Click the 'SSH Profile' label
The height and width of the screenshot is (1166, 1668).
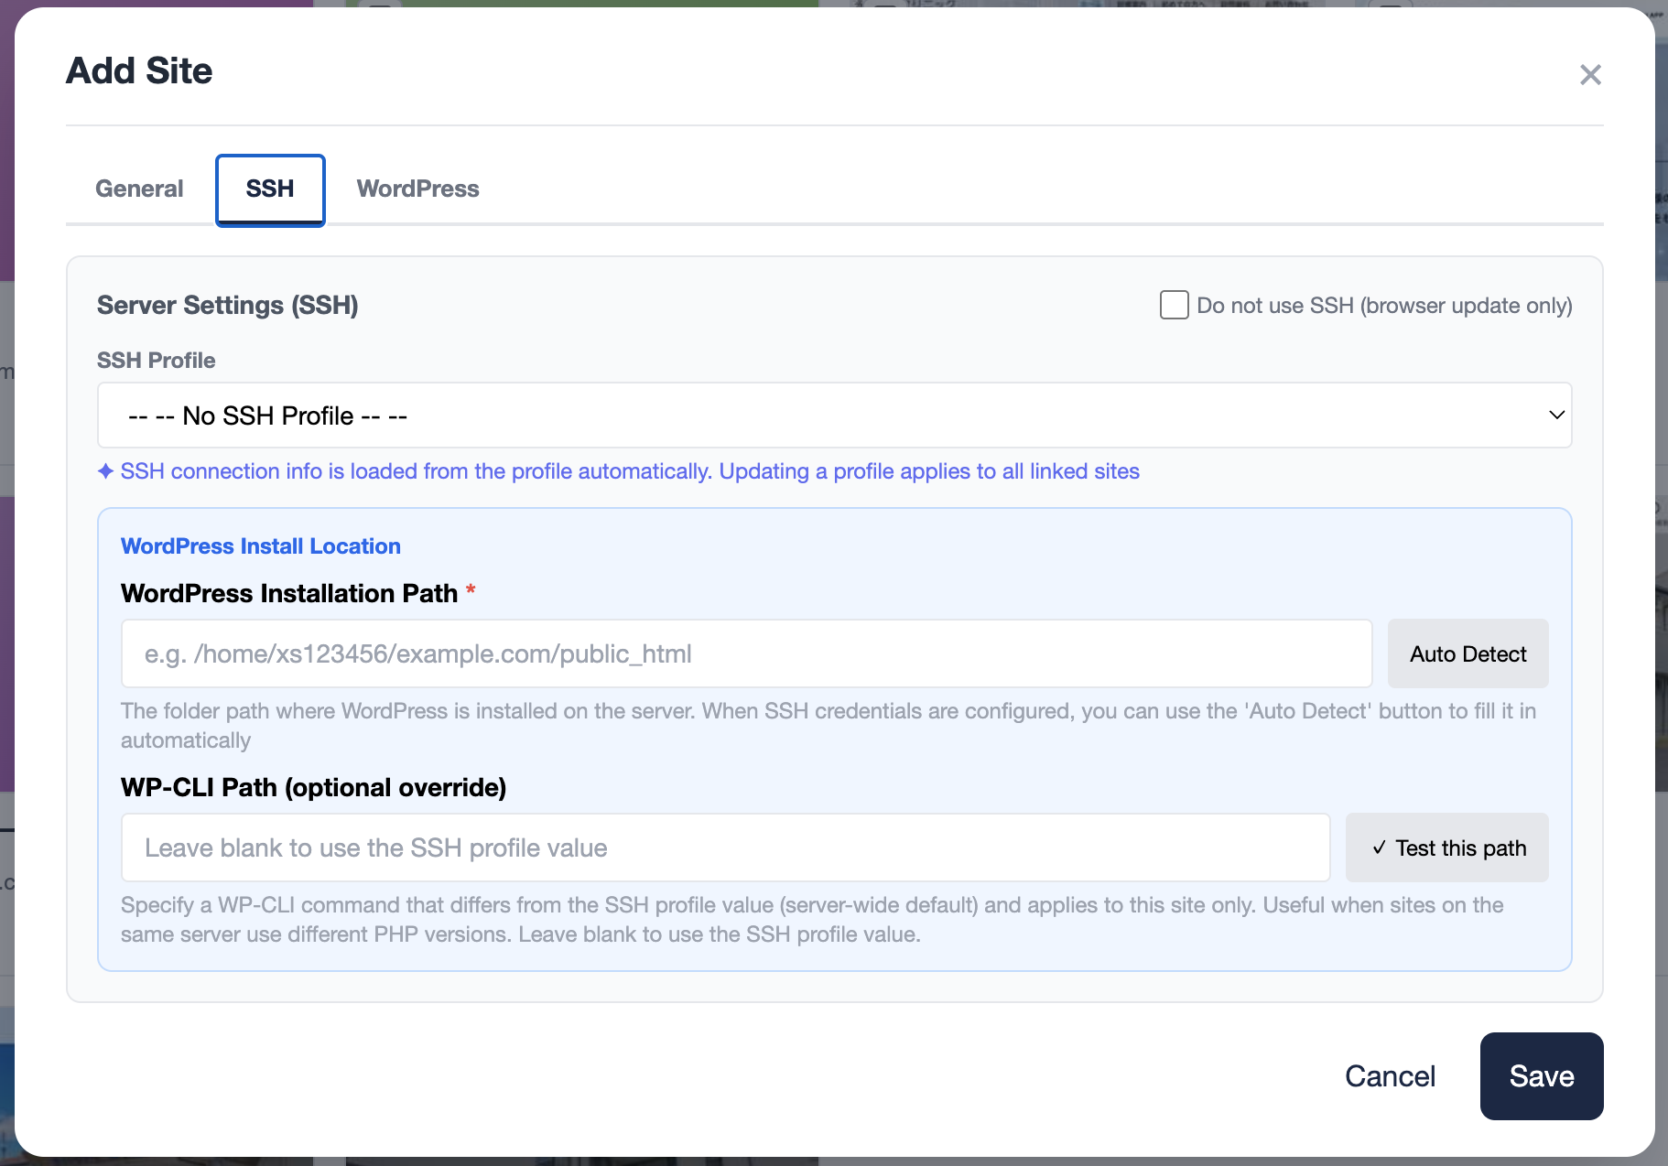click(x=157, y=361)
